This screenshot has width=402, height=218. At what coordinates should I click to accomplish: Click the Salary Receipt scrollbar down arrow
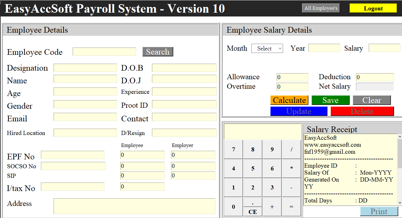[x=400, y=202]
